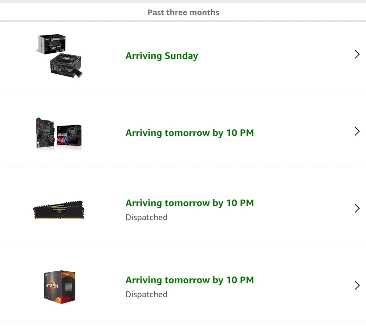This screenshot has width=366, height=331.
Task: Expand the Ryzen 7 processor order chevron
Action: tap(357, 285)
